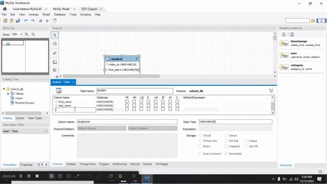Viewport: 327px width, 184px height.
Task: Collapse the student table in diagram
Action: (x=136, y=59)
